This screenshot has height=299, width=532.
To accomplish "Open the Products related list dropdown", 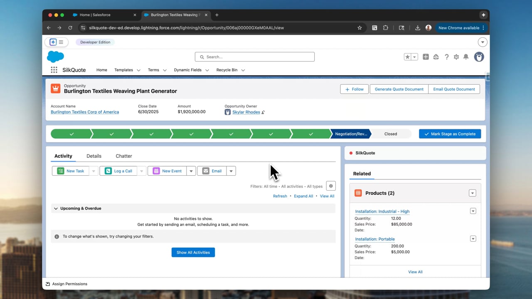I will pyautogui.click(x=472, y=193).
